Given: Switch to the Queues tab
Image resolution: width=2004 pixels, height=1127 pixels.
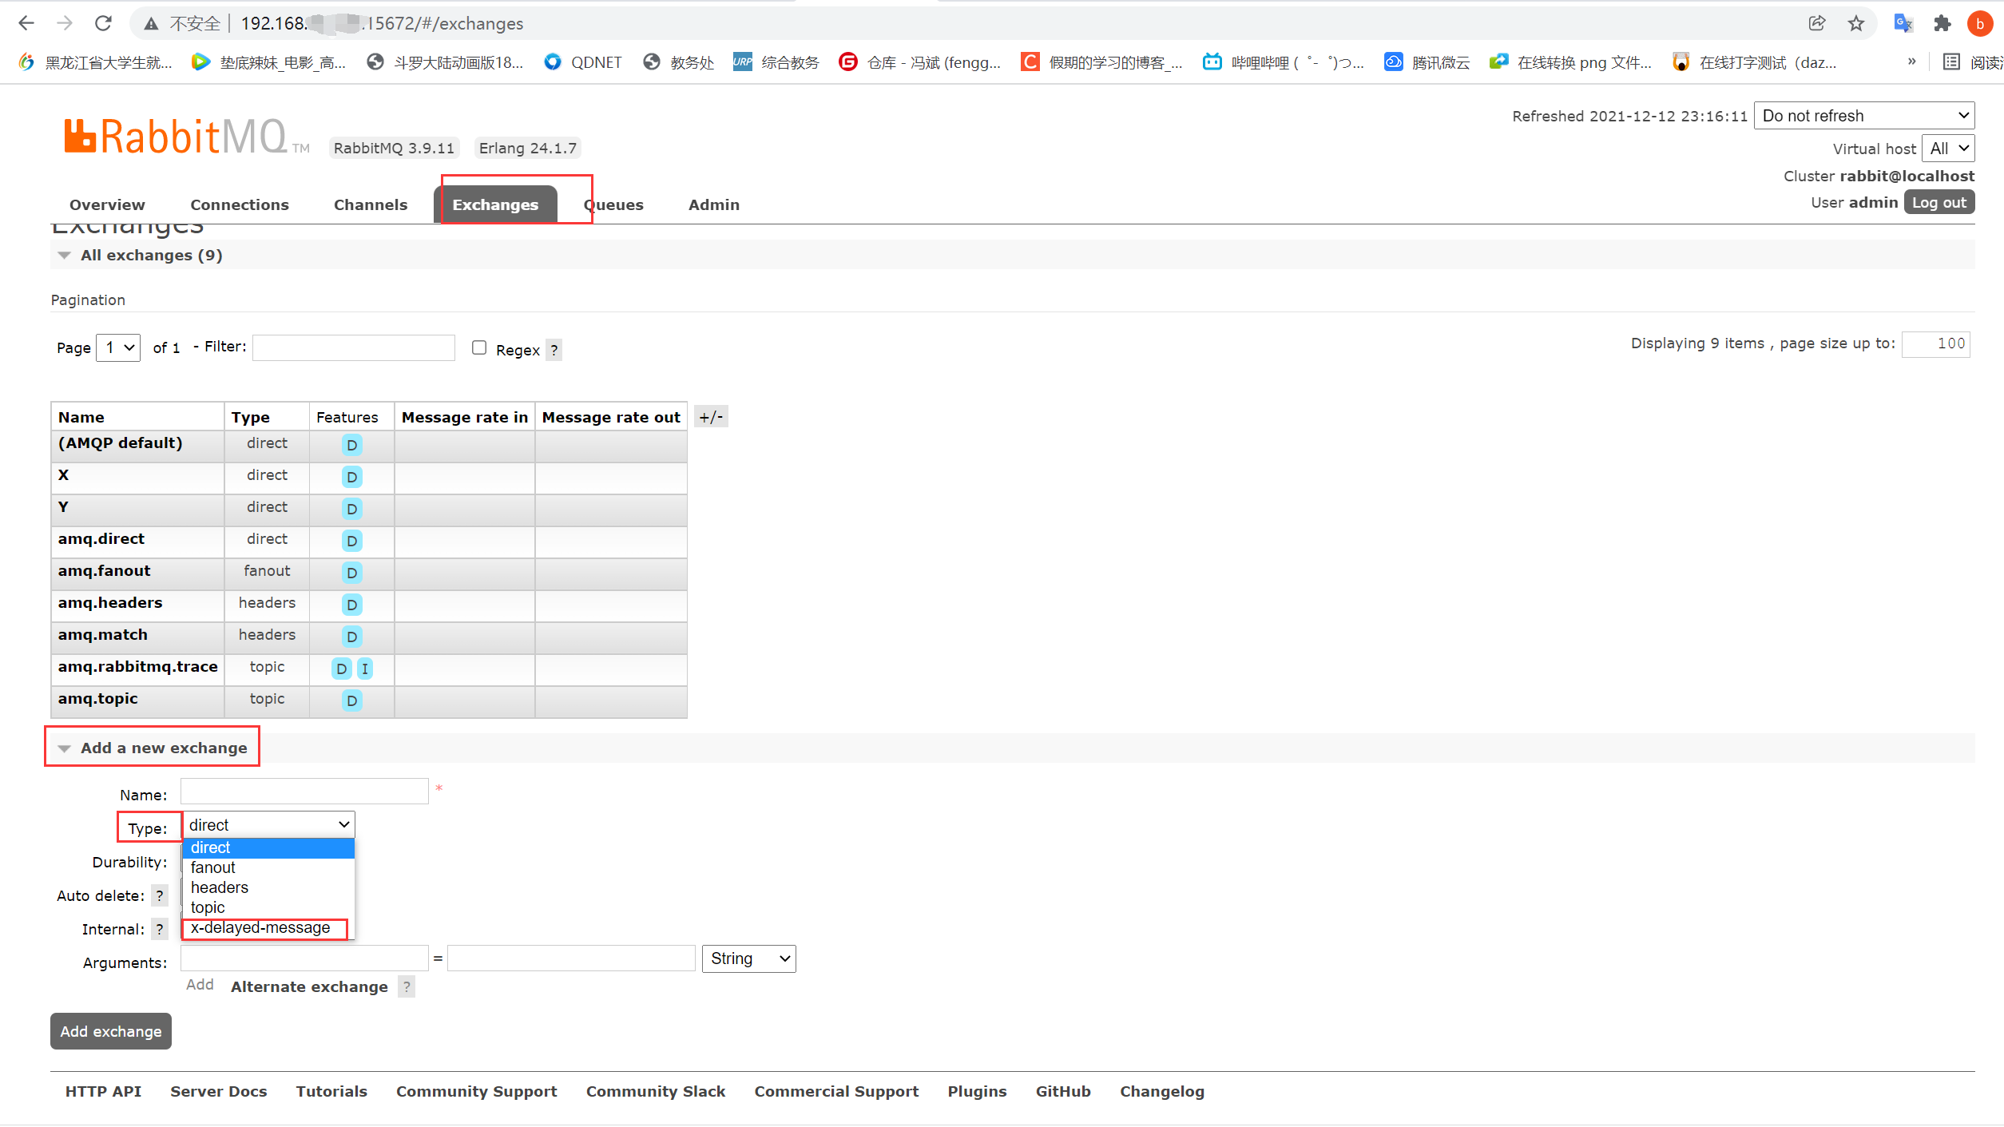Looking at the screenshot, I should coord(613,204).
